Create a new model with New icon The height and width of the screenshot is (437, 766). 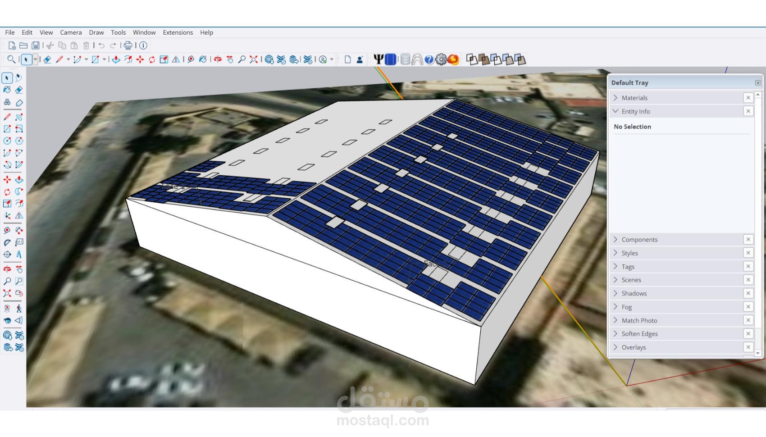[x=12, y=46]
